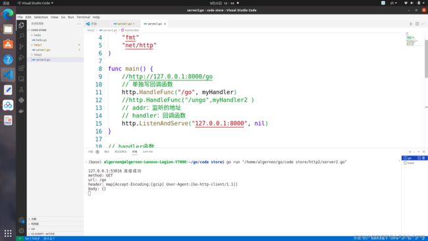The height and width of the screenshot is (241, 428).
Task: Open the launch profile dropdown beside the plus
Action: (414, 151)
